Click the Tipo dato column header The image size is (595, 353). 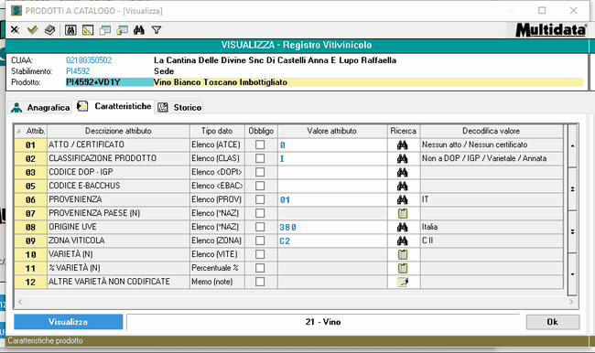coord(217,131)
